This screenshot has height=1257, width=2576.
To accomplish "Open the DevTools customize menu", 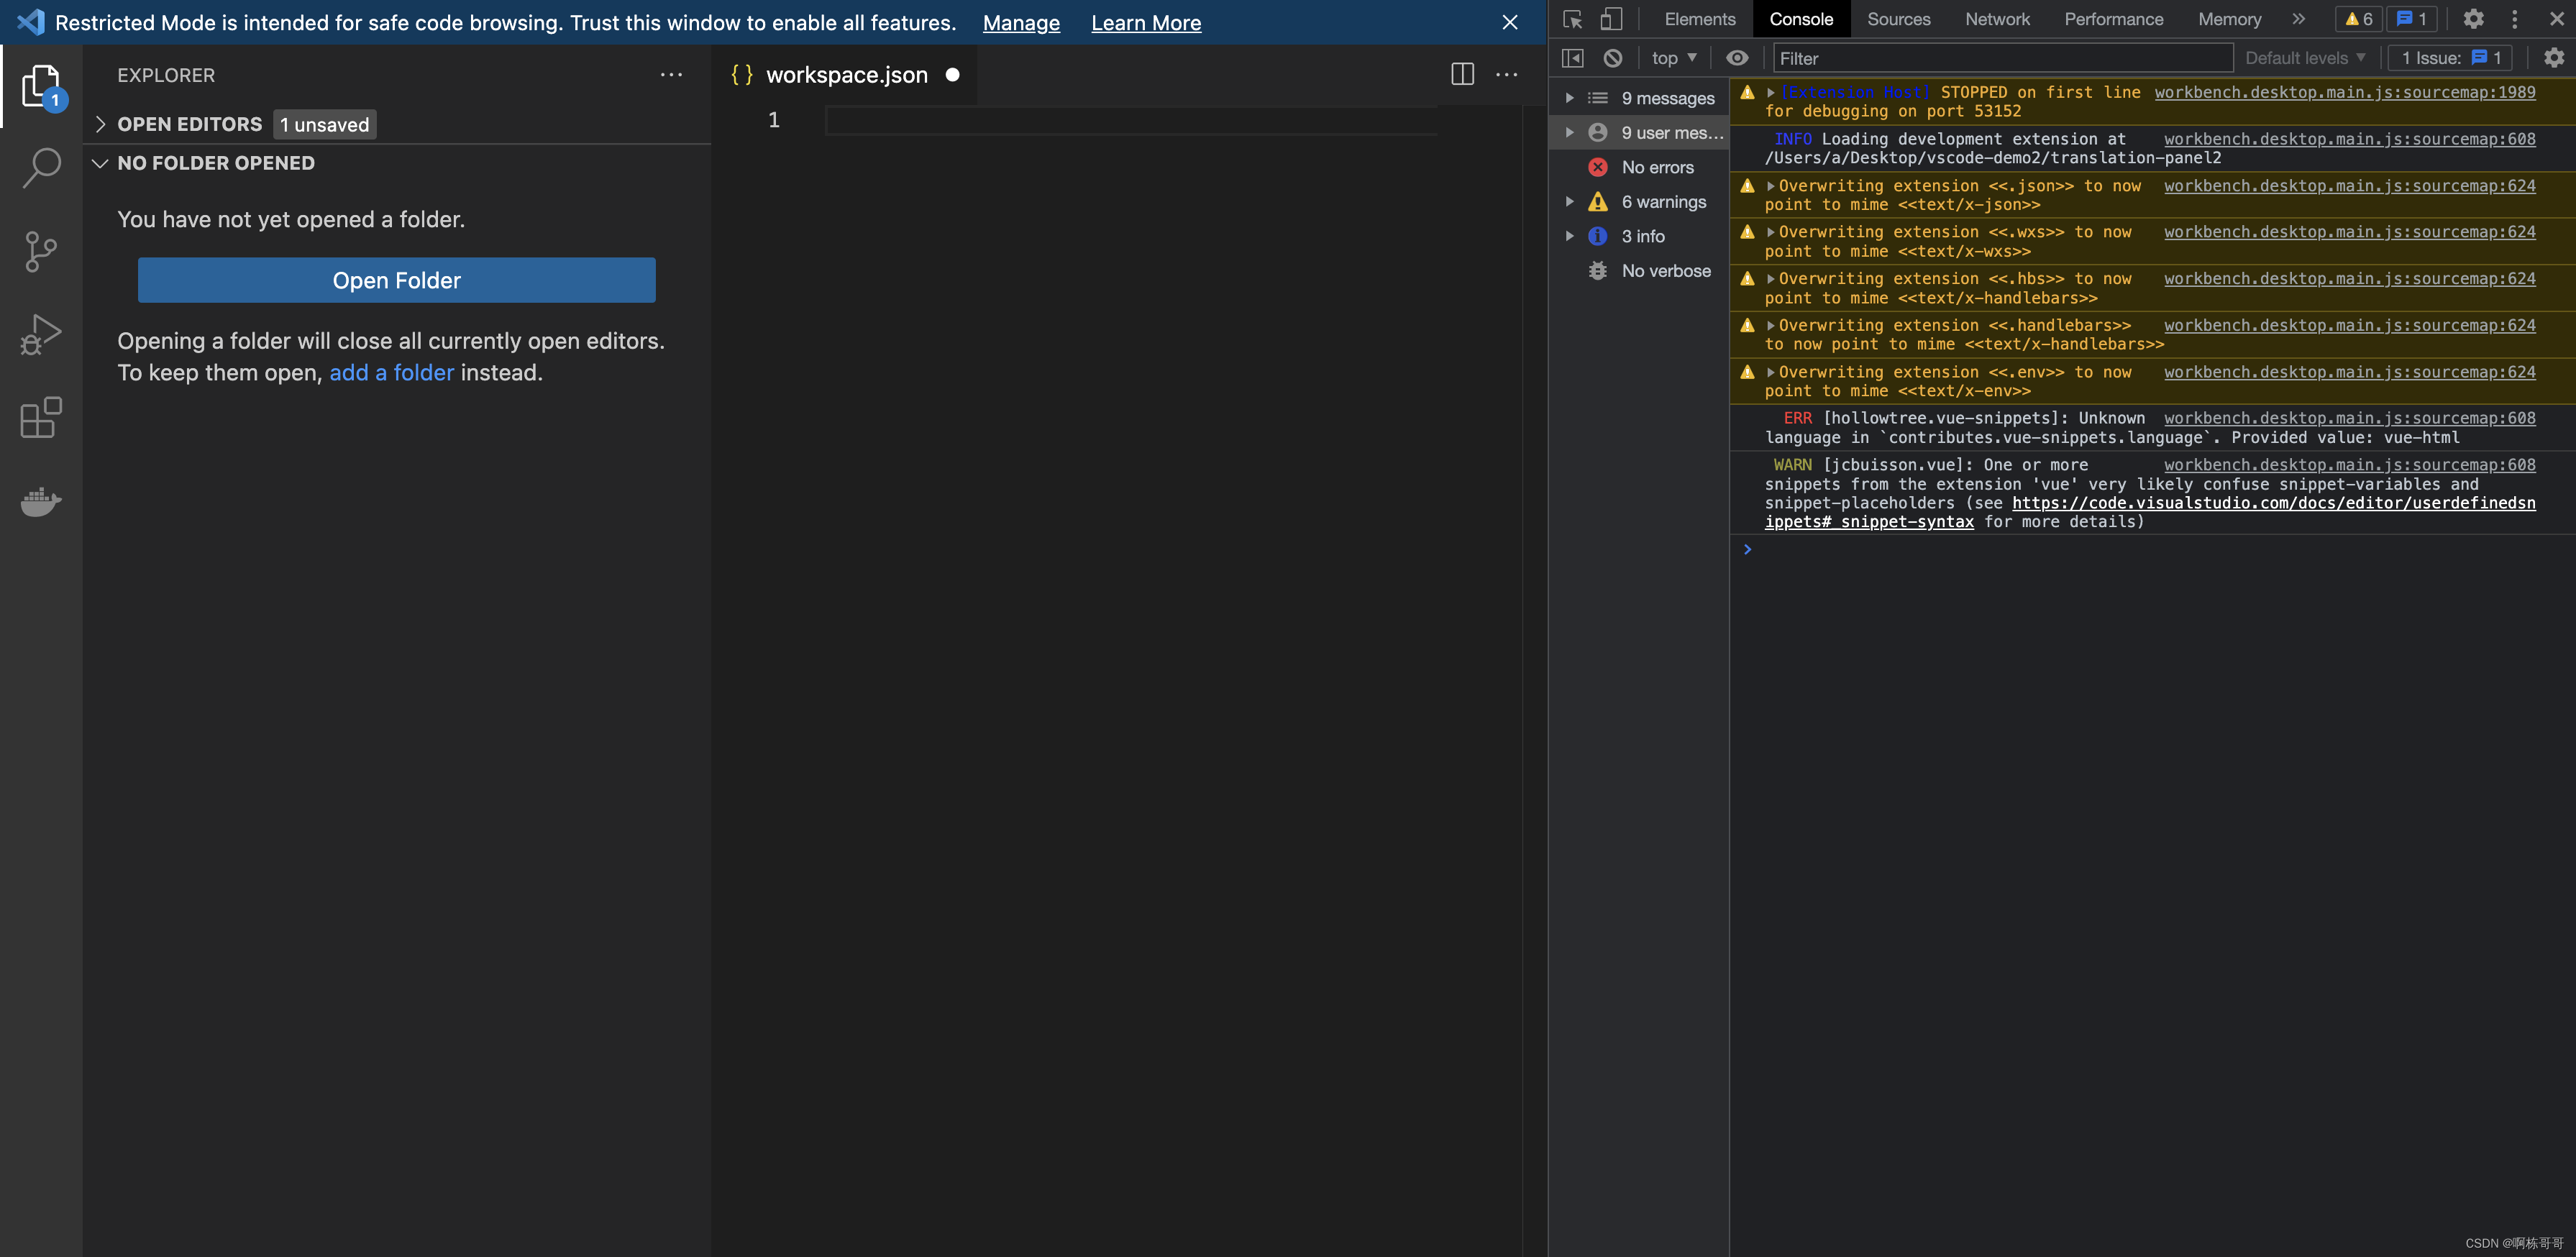I will pyautogui.click(x=2514, y=19).
